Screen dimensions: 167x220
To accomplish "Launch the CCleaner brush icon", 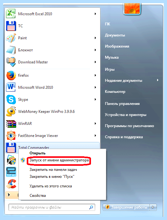I will pyautogui.click(x=11, y=184).
